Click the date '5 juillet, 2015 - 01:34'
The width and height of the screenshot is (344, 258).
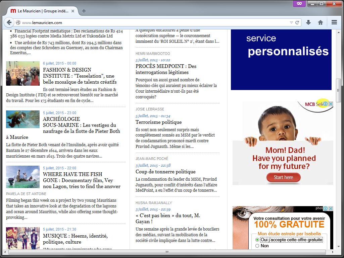point(153,116)
